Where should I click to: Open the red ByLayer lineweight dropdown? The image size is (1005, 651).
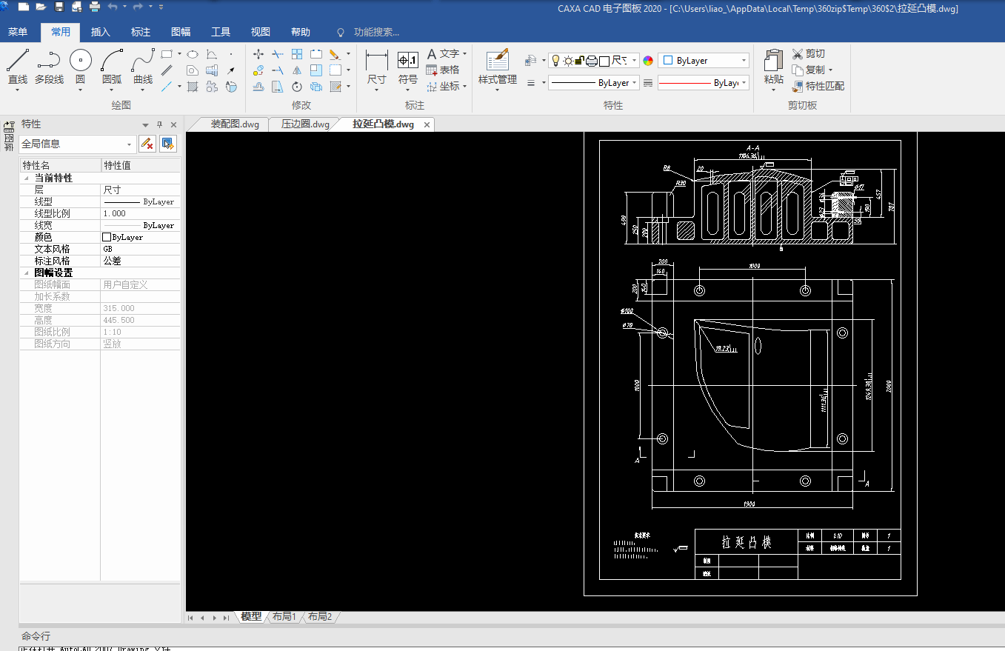click(744, 83)
